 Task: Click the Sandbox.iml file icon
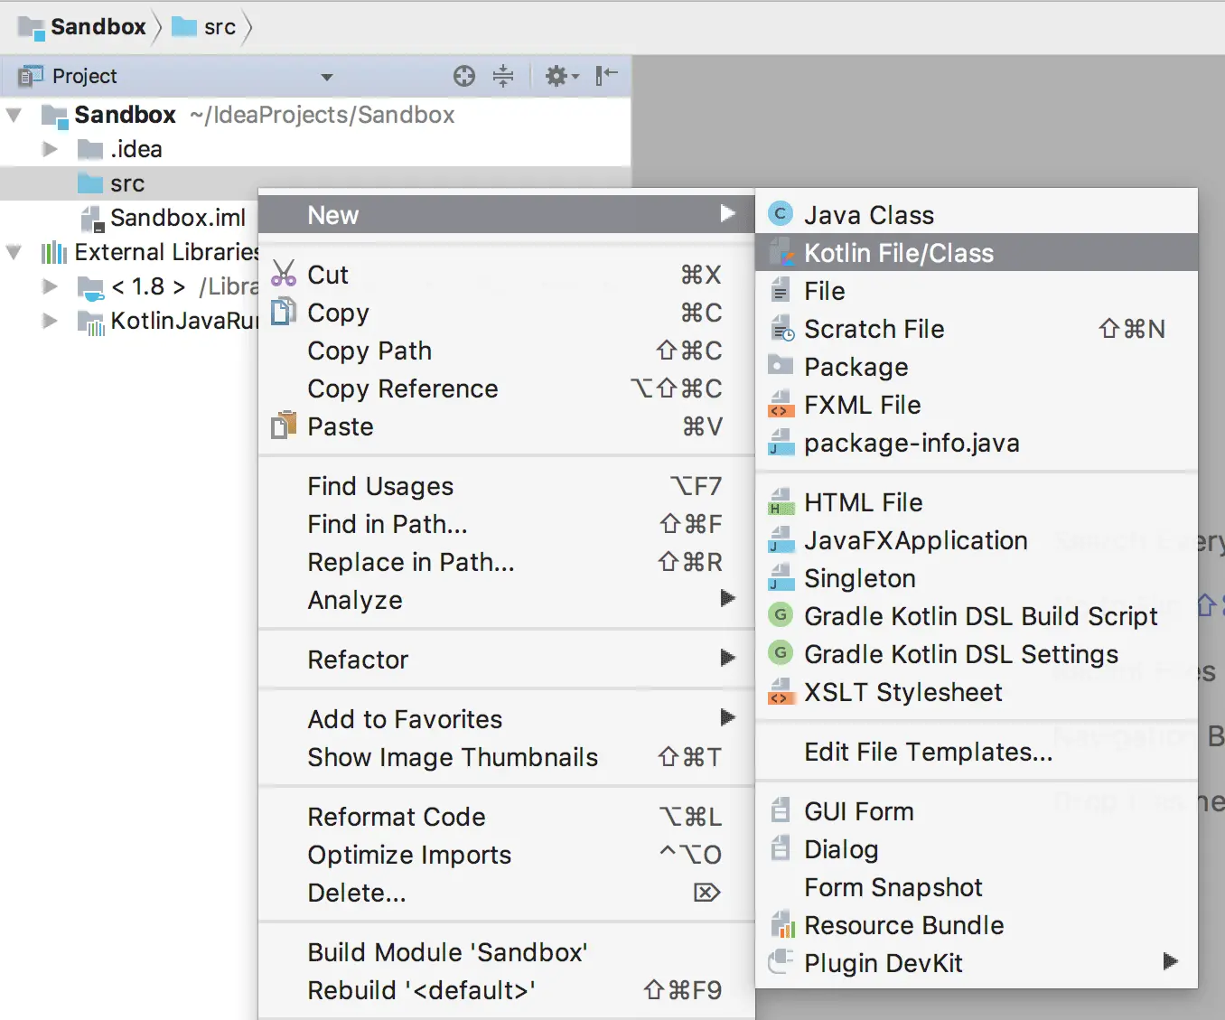(x=91, y=219)
